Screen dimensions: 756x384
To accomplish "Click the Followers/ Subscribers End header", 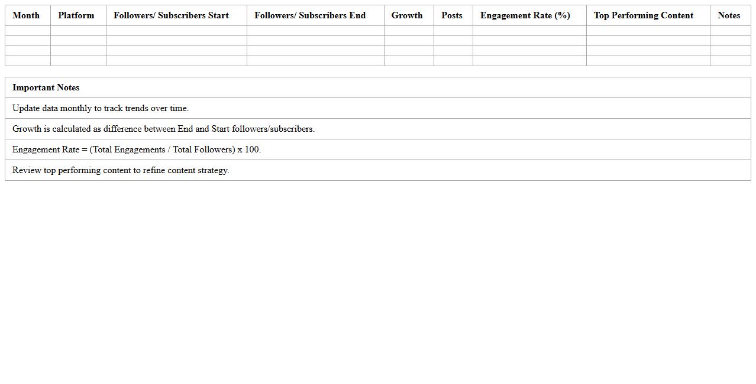I will [x=310, y=15].
